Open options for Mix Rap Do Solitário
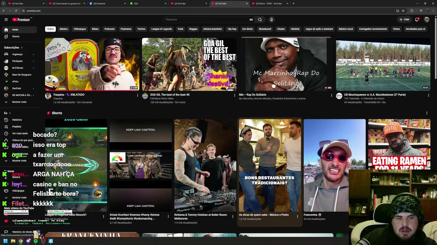Screen dimensions: 437x245 point(332,95)
